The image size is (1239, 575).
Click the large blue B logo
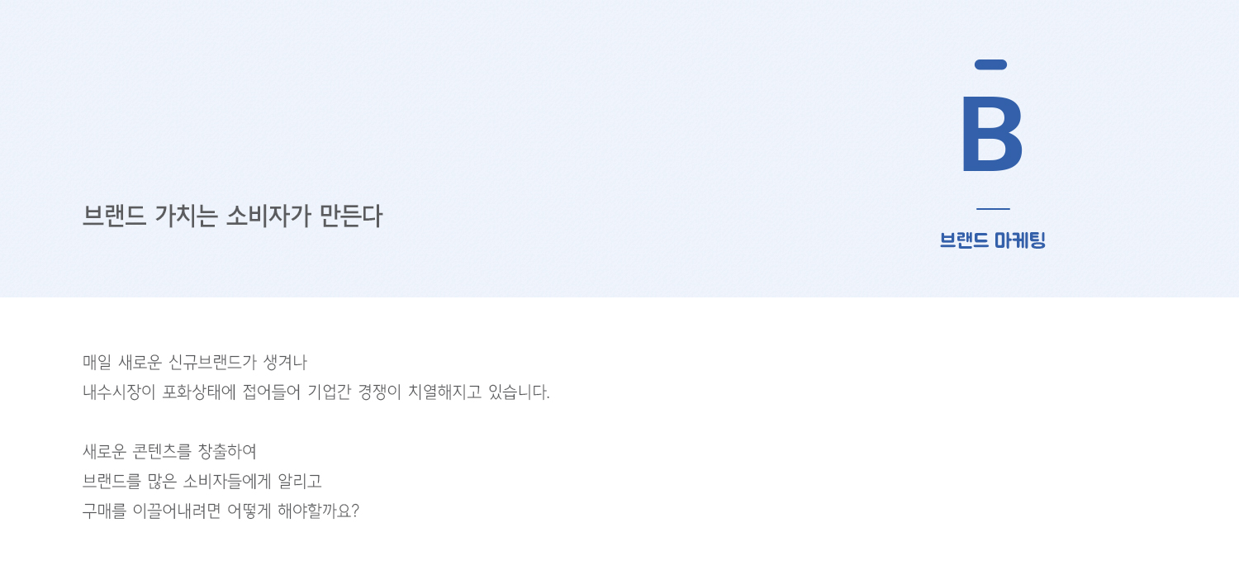(991, 134)
